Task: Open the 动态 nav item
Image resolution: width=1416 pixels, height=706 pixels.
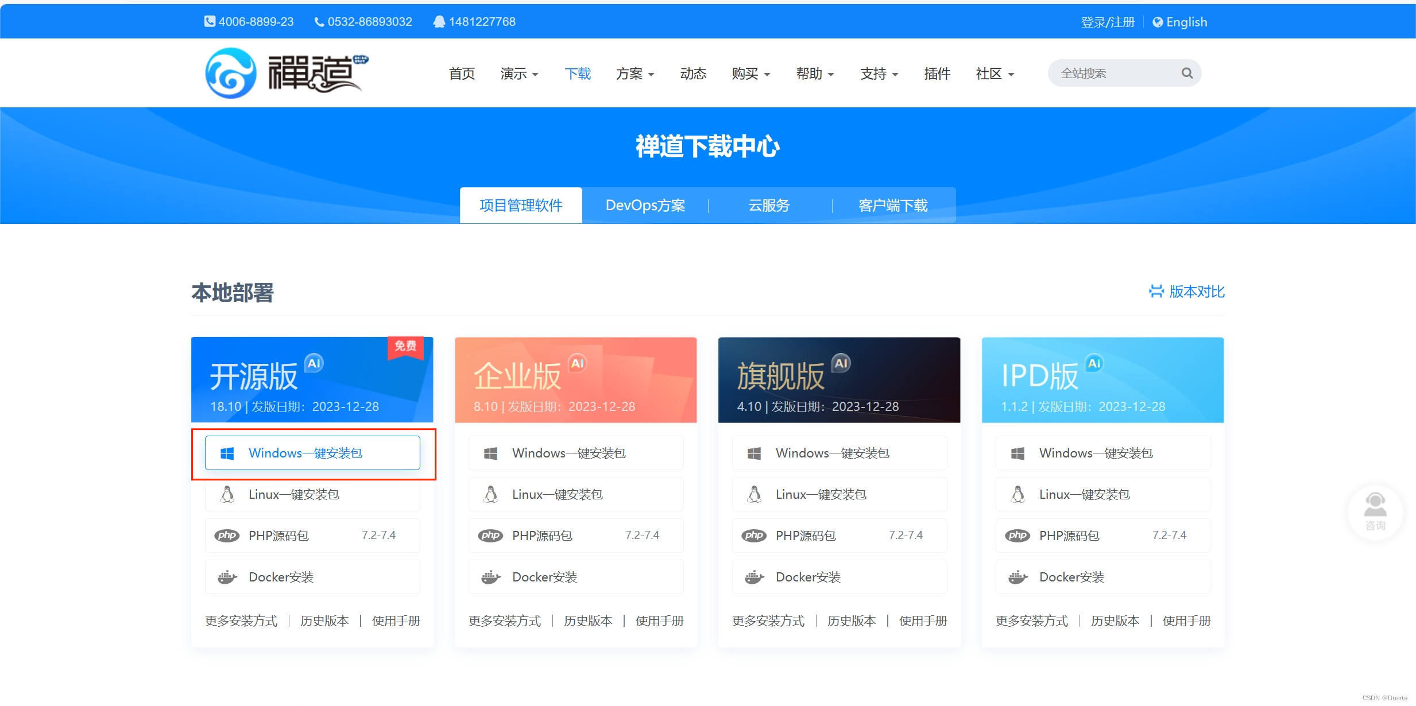Action: [693, 73]
